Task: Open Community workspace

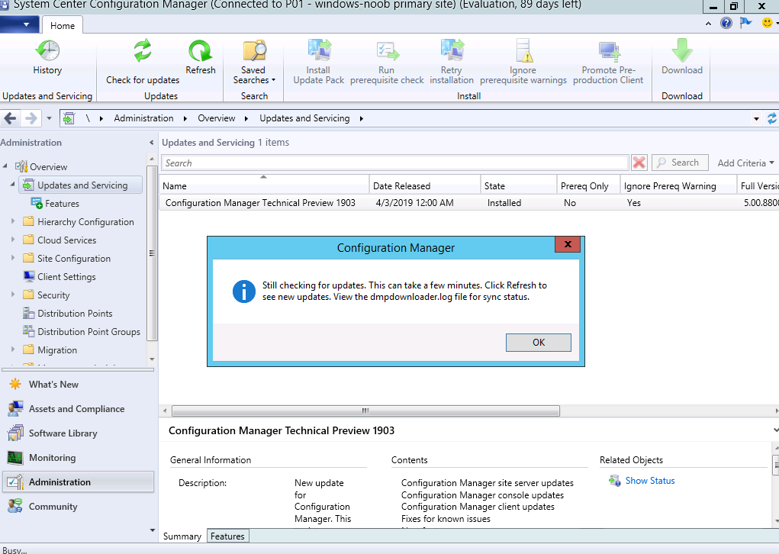Action: 53,506
